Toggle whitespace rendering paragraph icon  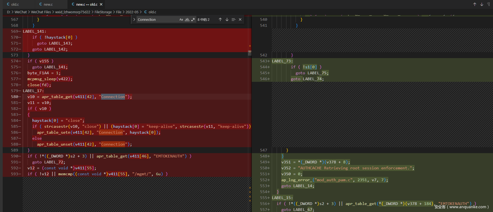[x=488, y=4]
